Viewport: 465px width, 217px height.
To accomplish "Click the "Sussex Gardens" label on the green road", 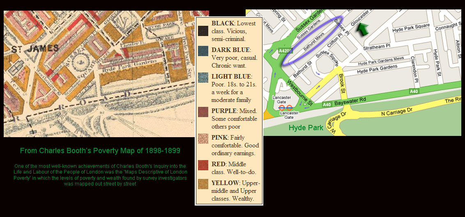I will (311, 21).
